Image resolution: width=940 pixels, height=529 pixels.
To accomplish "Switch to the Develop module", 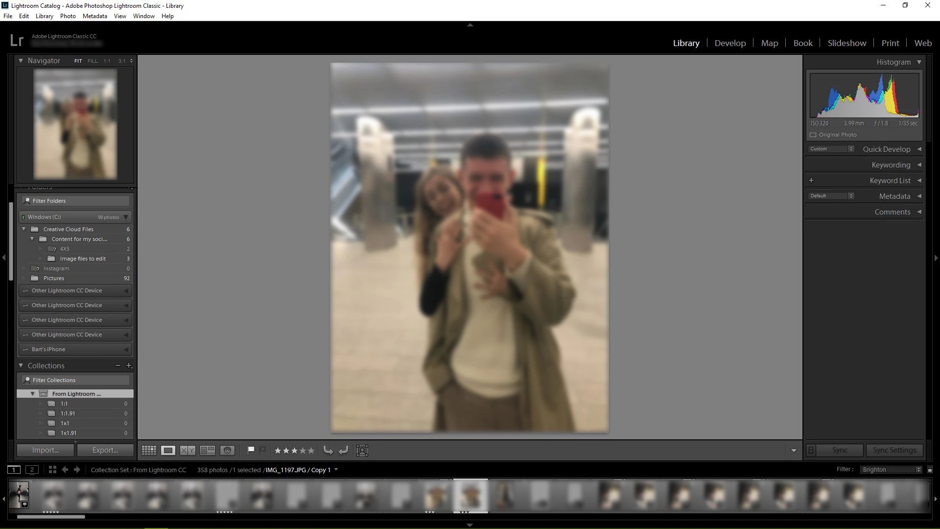I will [730, 43].
